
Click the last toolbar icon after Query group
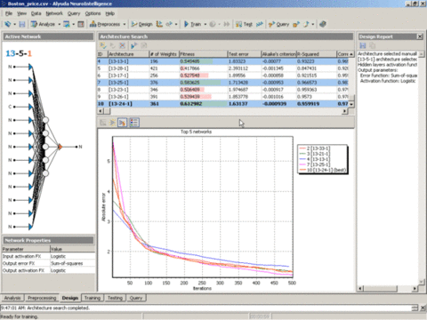323,24
